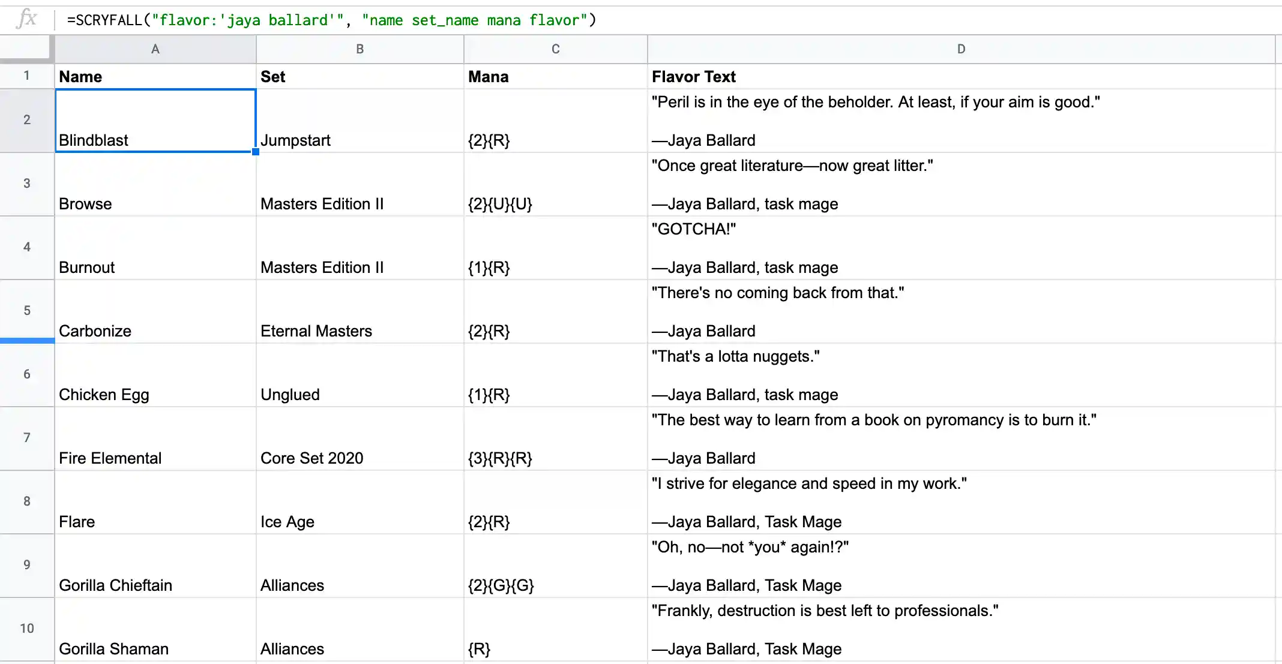Click the select-all corner box
Screen dimensions: 1282x664
pyautogui.click(x=25, y=48)
